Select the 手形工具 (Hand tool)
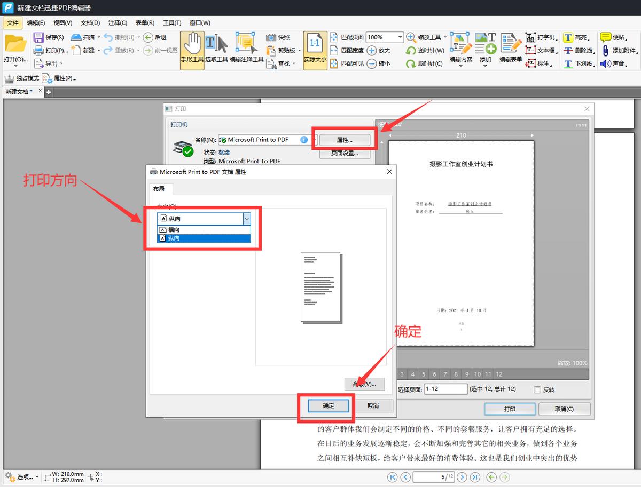This screenshot has height=487, width=641. (x=192, y=50)
